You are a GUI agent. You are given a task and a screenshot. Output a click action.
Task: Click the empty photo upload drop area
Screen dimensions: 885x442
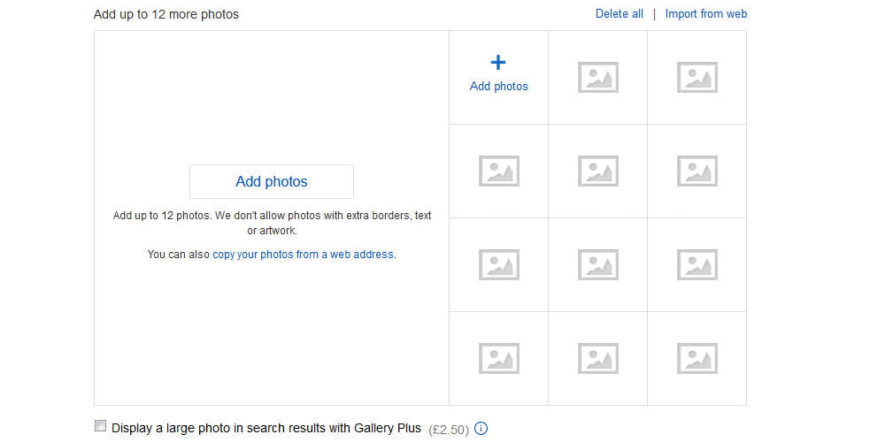point(272,217)
